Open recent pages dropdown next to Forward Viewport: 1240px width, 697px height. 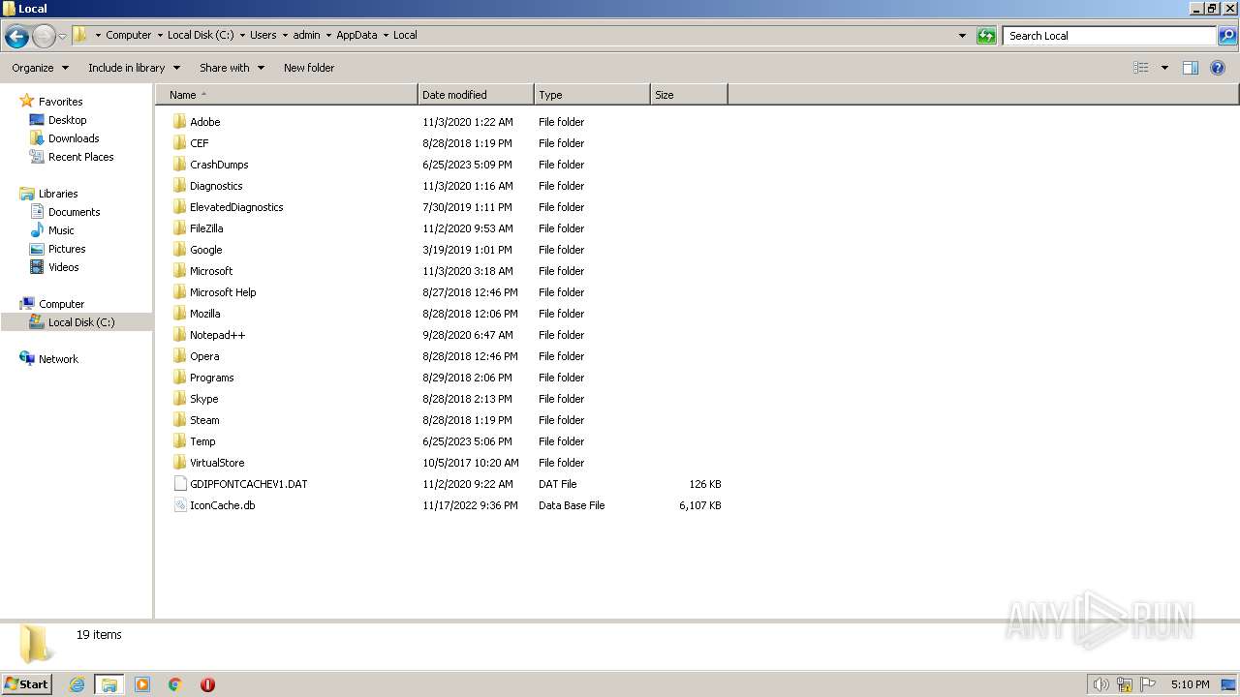(62, 36)
